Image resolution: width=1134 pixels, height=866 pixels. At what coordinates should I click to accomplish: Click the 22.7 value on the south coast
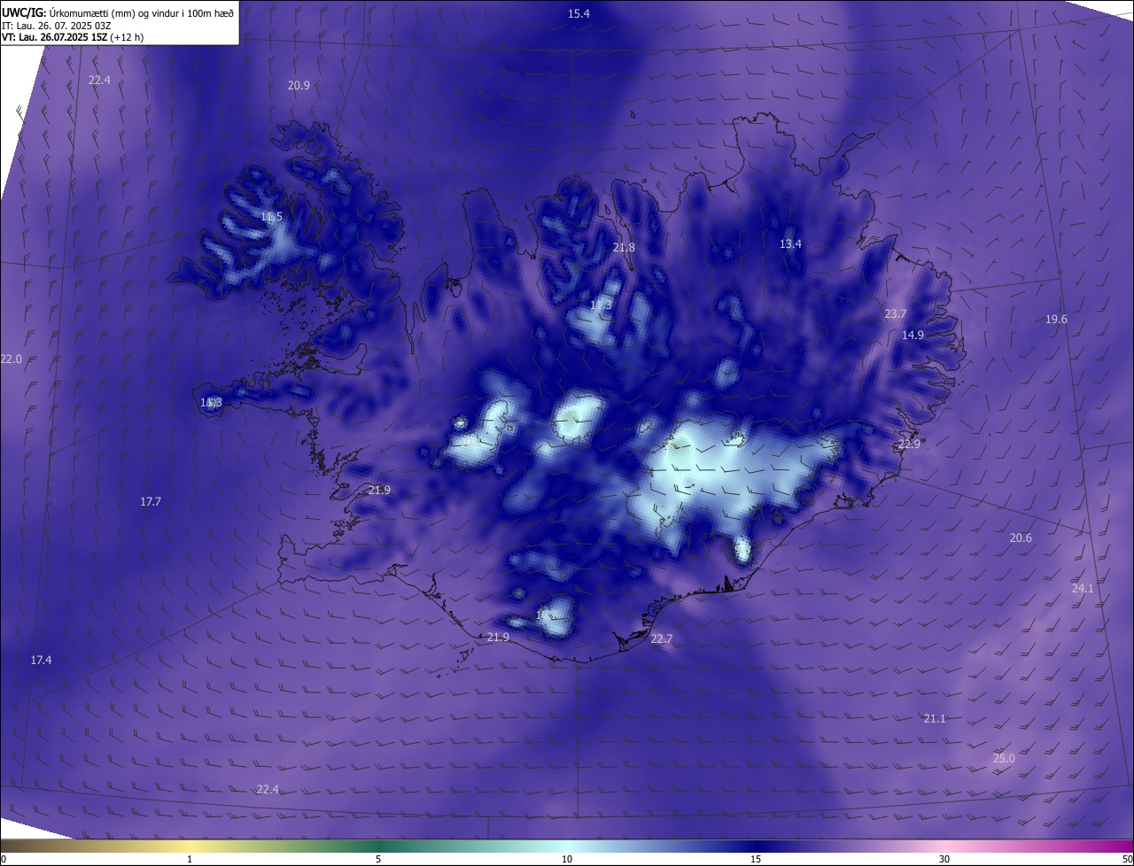(x=662, y=639)
